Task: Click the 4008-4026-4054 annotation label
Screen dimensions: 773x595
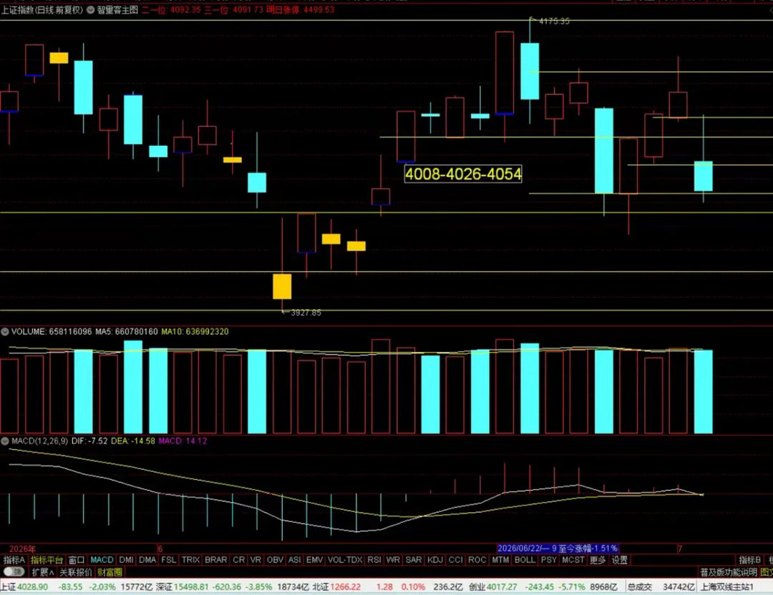Action: pyautogui.click(x=463, y=174)
